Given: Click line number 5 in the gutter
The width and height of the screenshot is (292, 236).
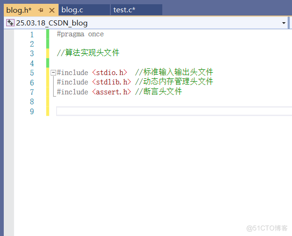Looking at the screenshot, I should pyautogui.click(x=32, y=73).
